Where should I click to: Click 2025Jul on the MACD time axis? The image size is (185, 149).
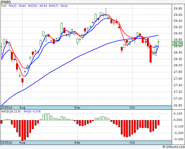pyautogui.click(x=7, y=142)
